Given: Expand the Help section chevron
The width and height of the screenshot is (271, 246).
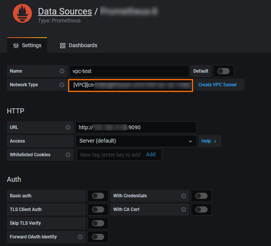Looking at the screenshot, I should (215, 141).
